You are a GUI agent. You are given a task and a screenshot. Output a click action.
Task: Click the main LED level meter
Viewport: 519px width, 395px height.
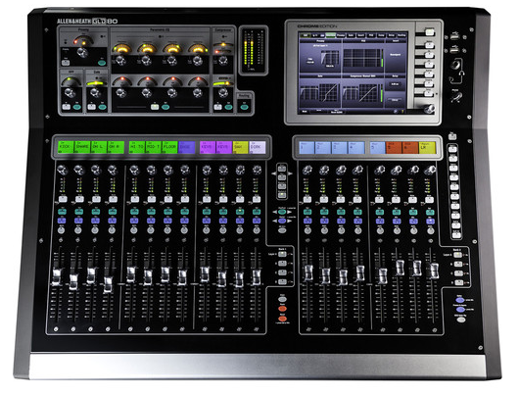(254, 50)
